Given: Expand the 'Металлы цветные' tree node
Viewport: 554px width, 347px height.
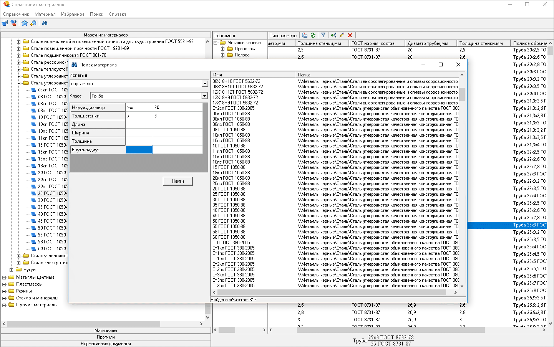Looking at the screenshot, I should 4,278.
